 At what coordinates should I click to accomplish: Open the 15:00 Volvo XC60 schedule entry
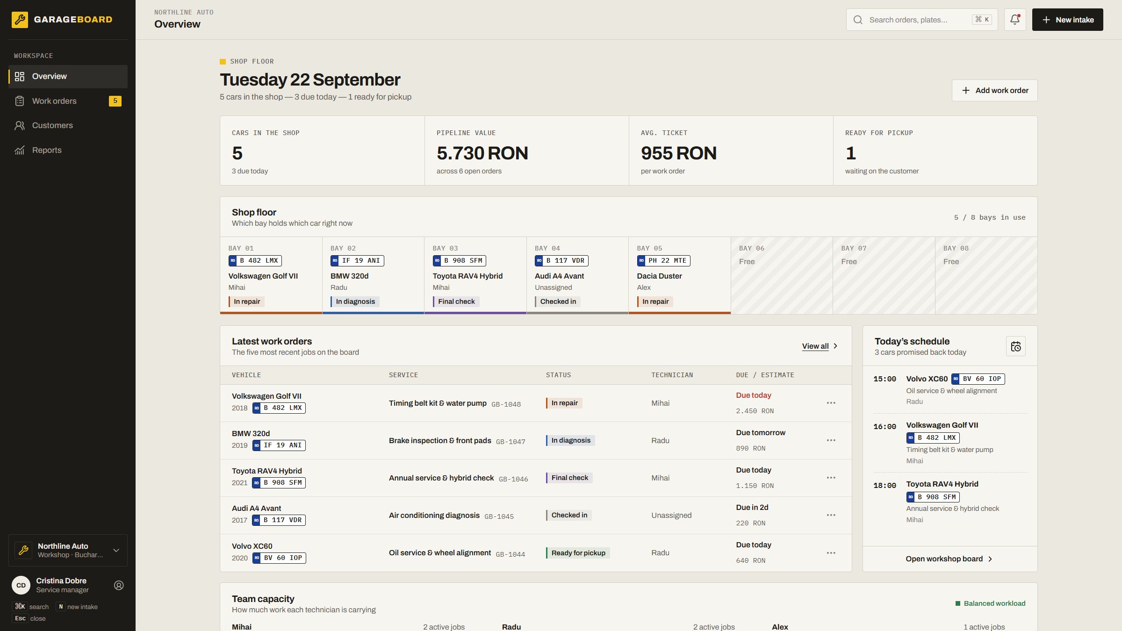pos(950,390)
